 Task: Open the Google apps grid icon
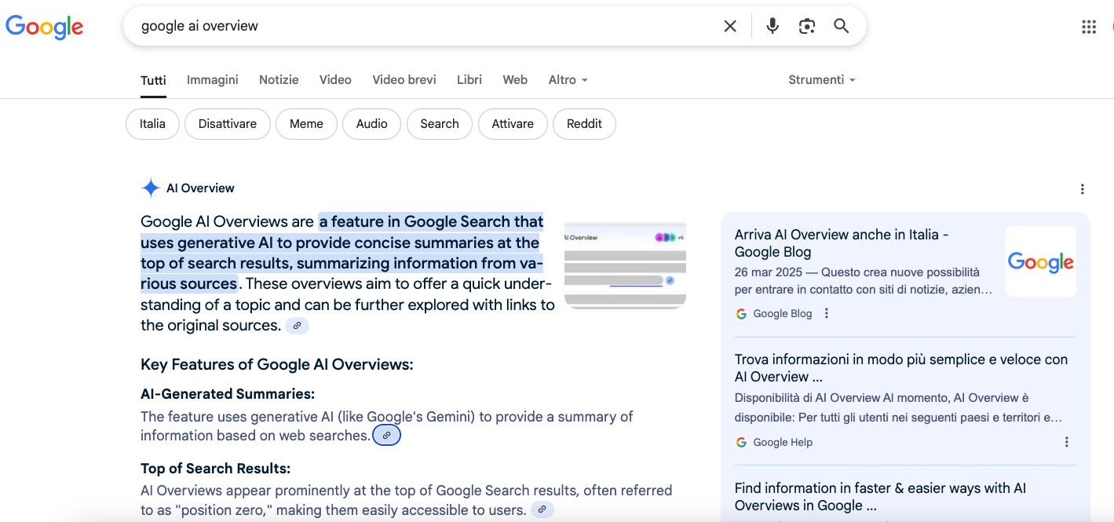click(x=1089, y=27)
